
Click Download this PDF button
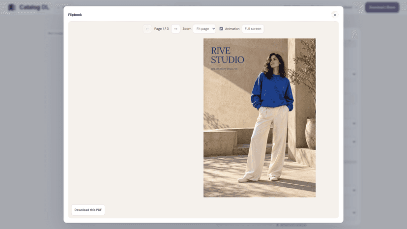tap(88, 210)
